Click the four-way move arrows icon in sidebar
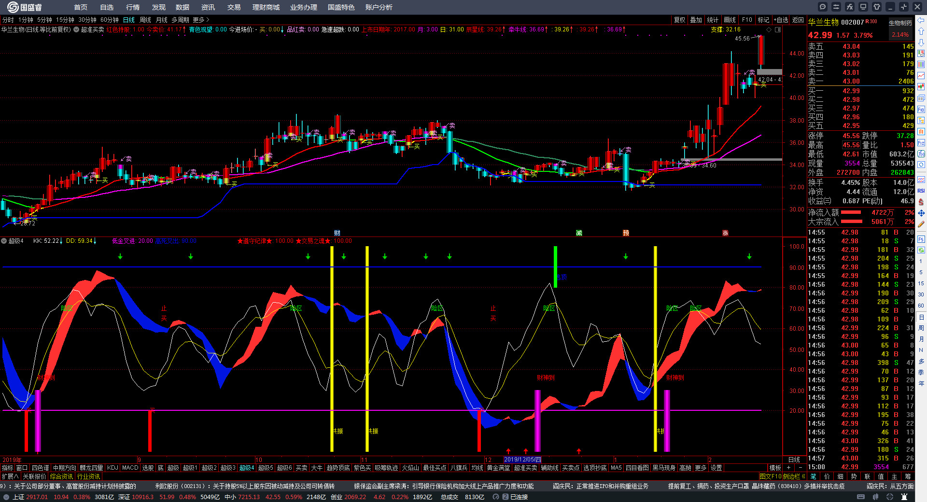Screen dimensions: 927x502 pyautogui.click(x=921, y=213)
